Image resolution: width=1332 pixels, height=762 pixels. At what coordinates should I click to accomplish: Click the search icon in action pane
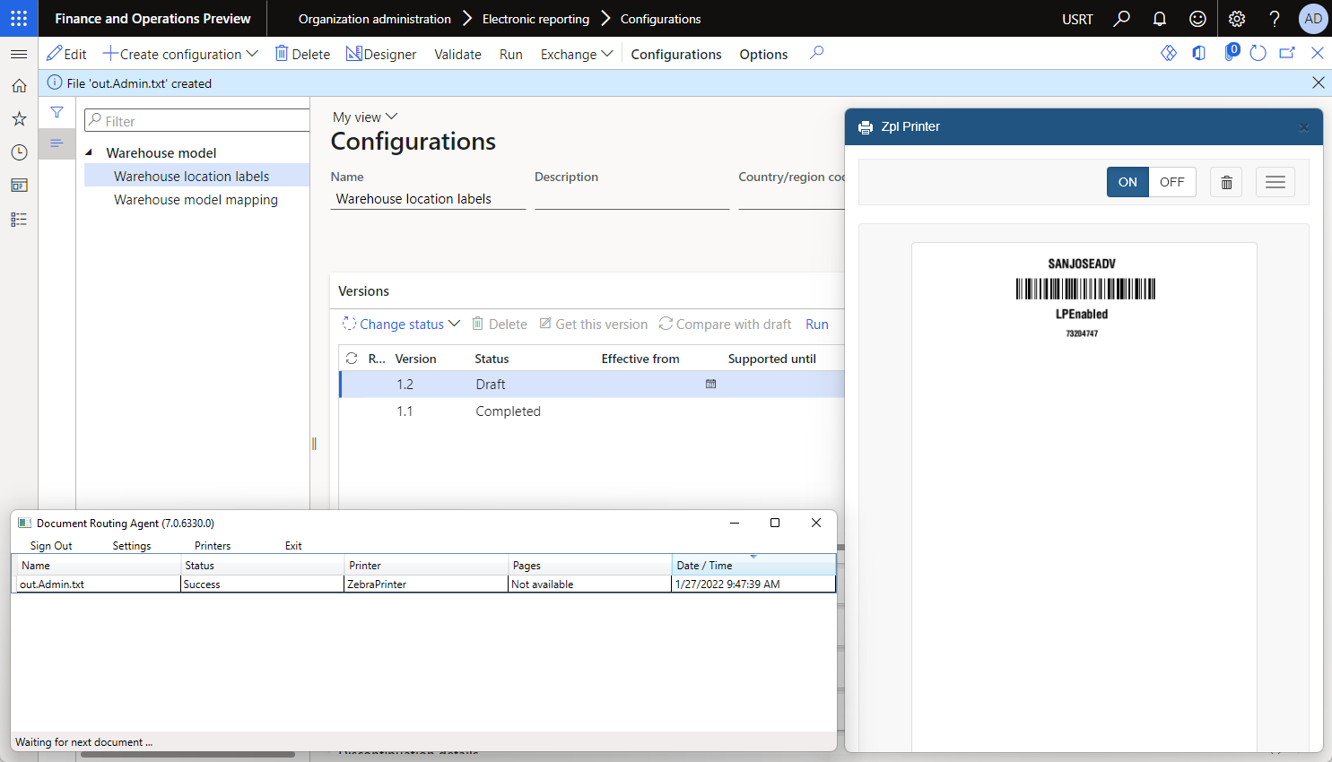pyautogui.click(x=816, y=53)
